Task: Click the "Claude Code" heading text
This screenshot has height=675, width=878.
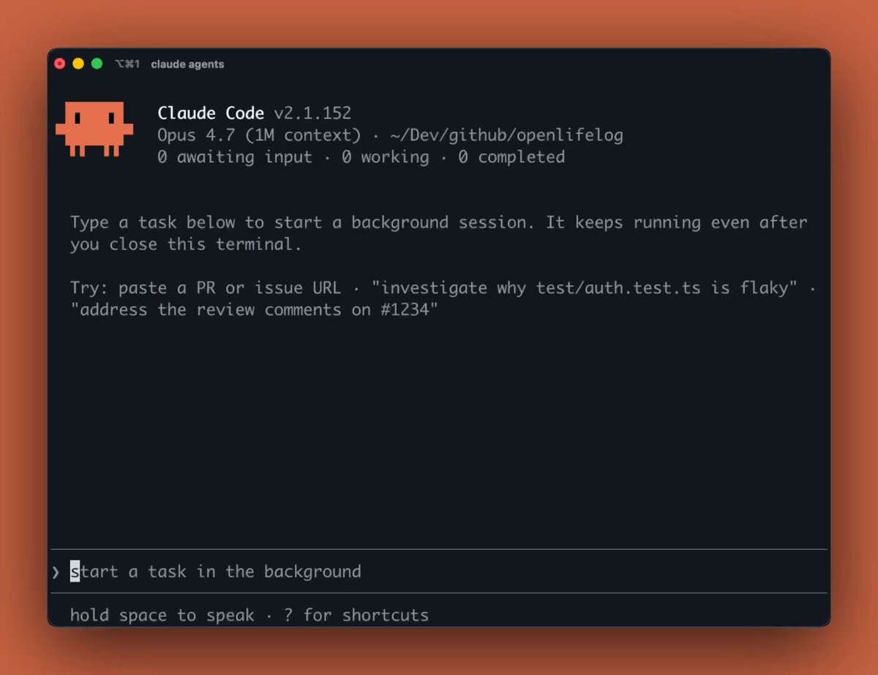Action: coord(211,113)
